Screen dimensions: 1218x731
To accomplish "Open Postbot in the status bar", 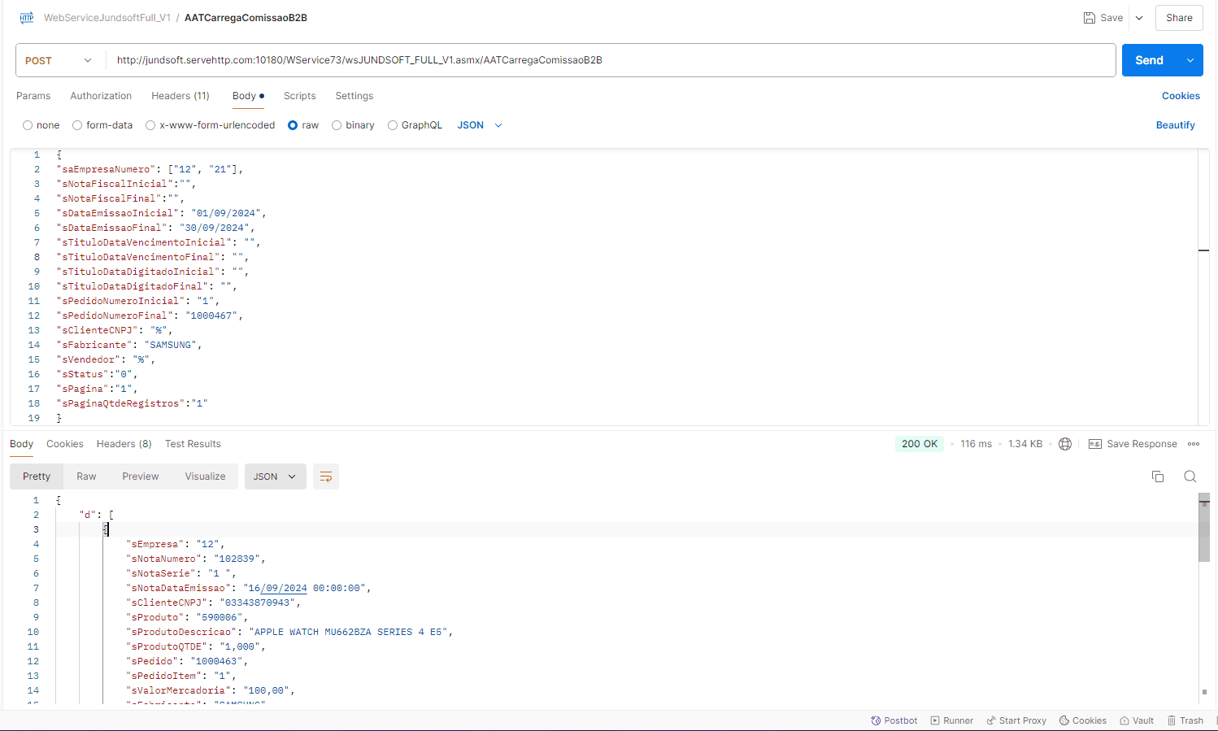I will point(894,720).
